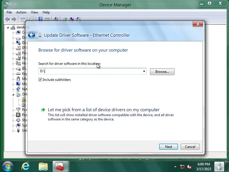The height and width of the screenshot is (172, 229).
Task: Expand the Ports category arrow
Action: coord(13,110)
